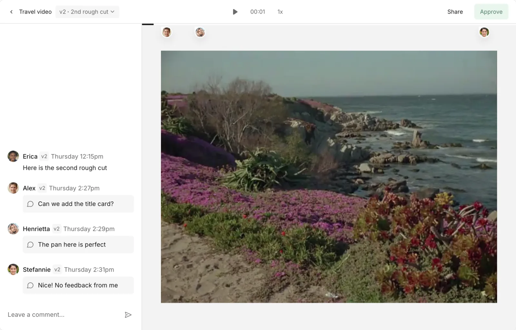Image resolution: width=516 pixels, height=330 pixels.
Task: Click the name 'Henrietta' in the comments
Action: [x=36, y=229]
